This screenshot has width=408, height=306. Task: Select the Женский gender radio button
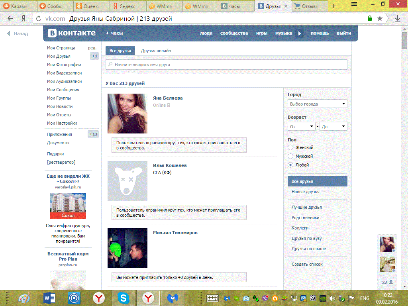pyautogui.click(x=290, y=147)
